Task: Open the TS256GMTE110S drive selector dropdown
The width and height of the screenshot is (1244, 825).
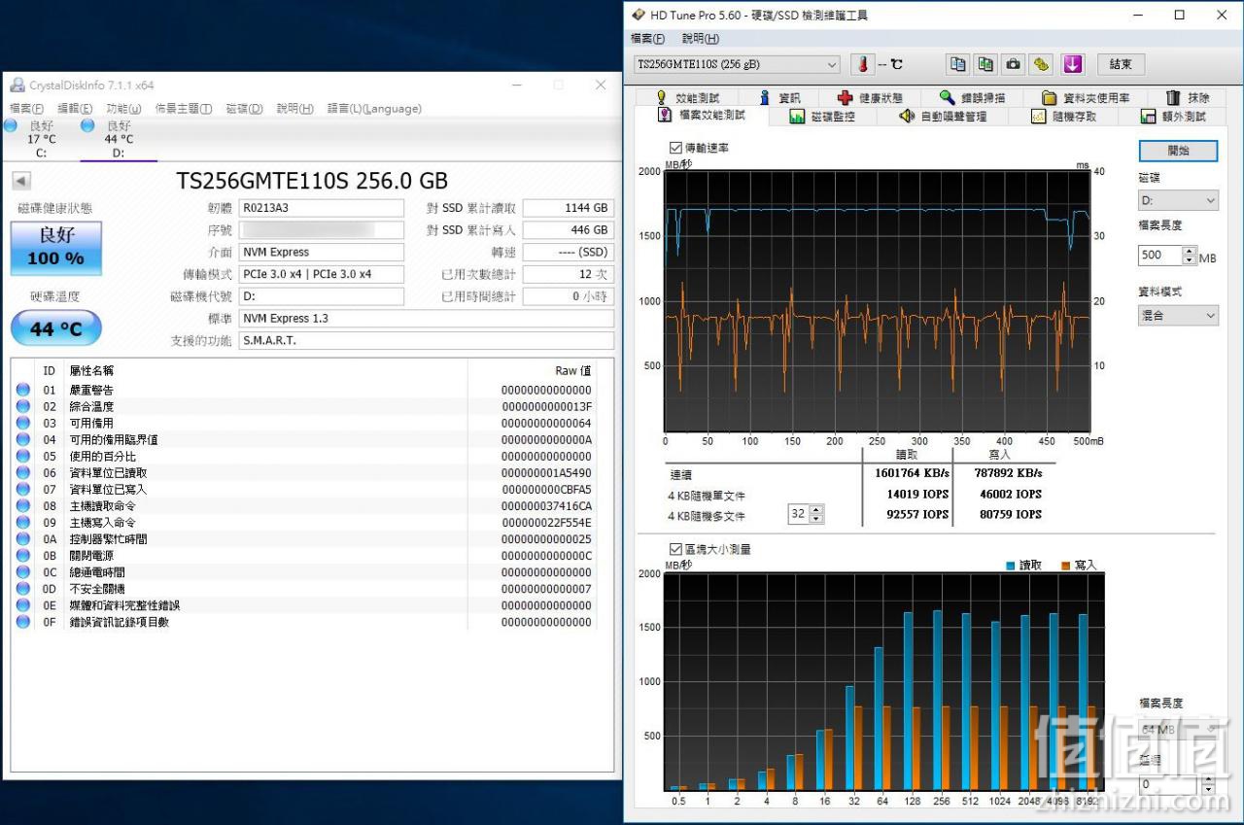Action: click(737, 64)
